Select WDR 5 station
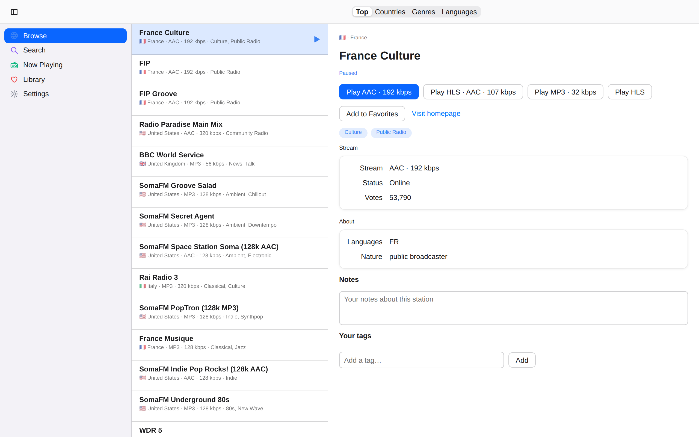This screenshot has width=699, height=437. [x=230, y=430]
